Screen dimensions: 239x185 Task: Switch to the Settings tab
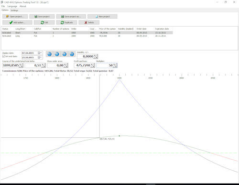click(14, 10)
